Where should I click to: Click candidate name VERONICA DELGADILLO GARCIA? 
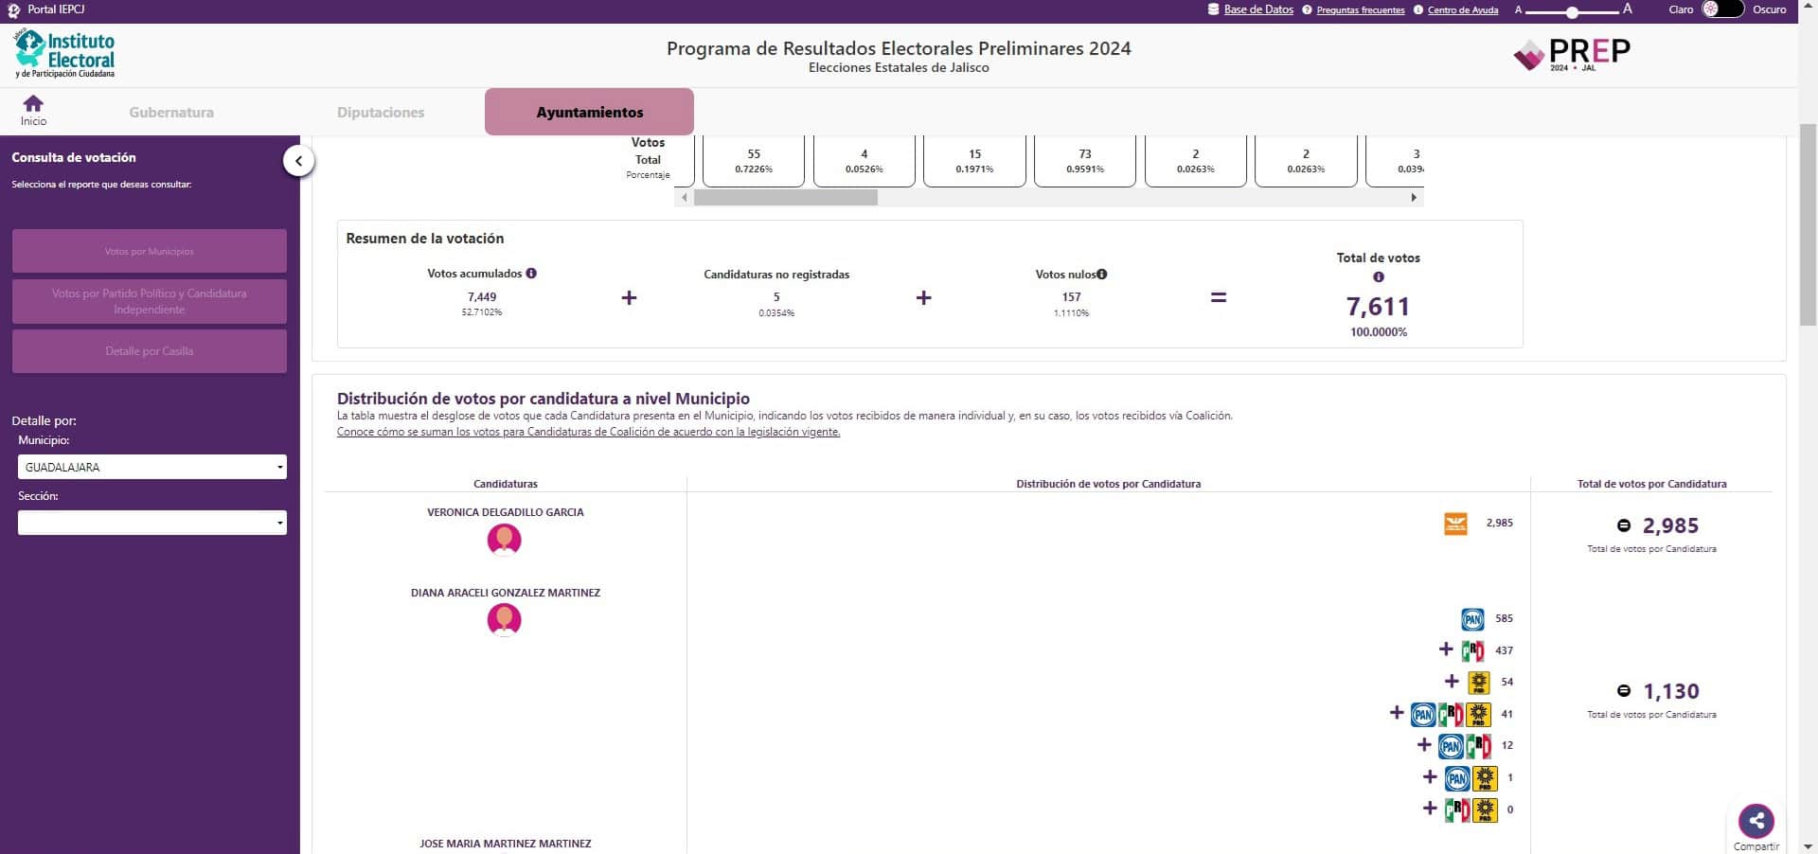pyautogui.click(x=506, y=512)
